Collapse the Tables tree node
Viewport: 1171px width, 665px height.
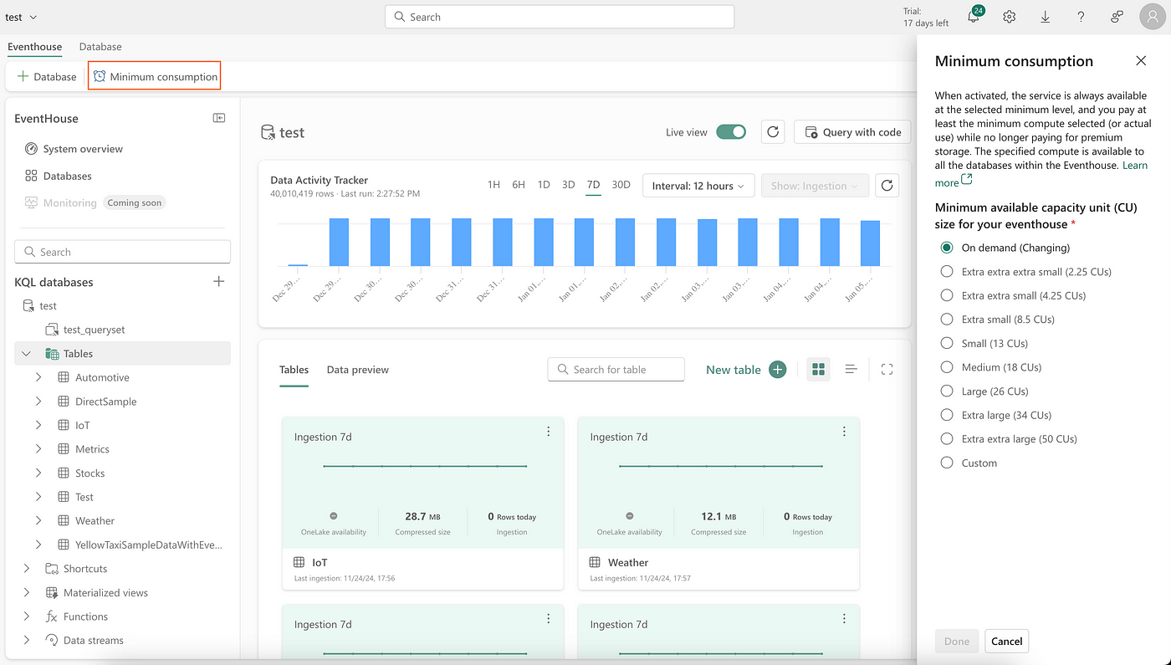tap(26, 354)
